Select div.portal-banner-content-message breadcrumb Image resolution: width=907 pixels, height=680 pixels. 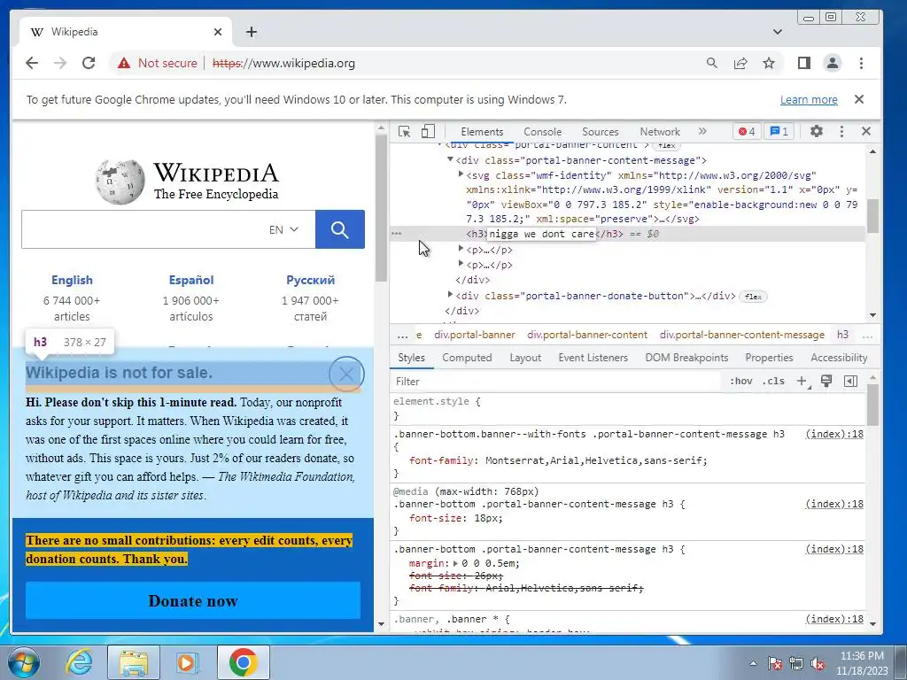(742, 335)
